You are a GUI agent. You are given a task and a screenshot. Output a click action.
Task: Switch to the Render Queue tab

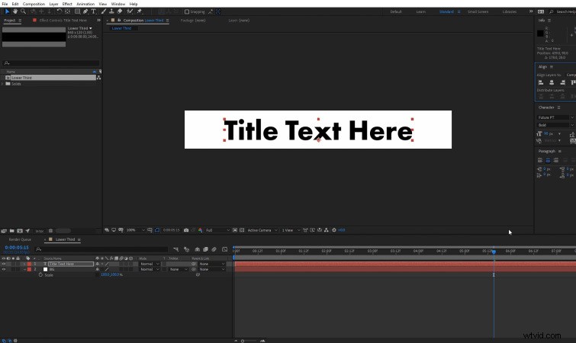(x=20, y=239)
